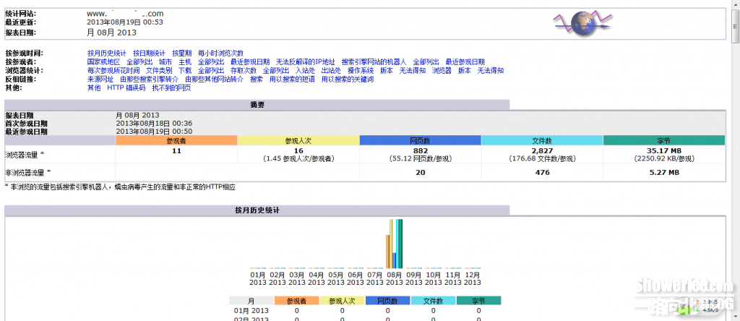Open the 来源网址 link

click(x=100, y=80)
